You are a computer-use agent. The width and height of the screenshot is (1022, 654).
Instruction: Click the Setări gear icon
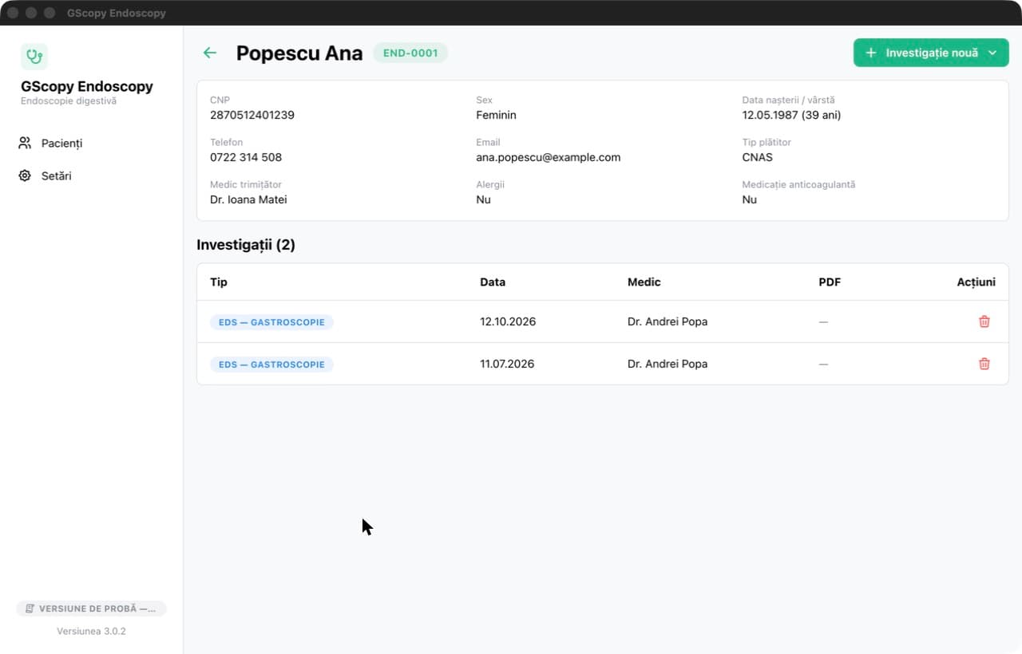pyautogui.click(x=25, y=175)
